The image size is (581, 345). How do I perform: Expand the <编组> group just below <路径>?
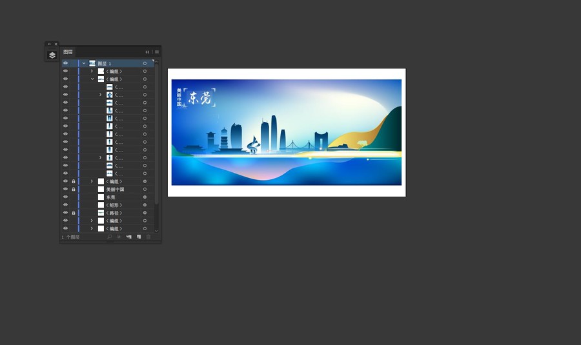pos(92,221)
